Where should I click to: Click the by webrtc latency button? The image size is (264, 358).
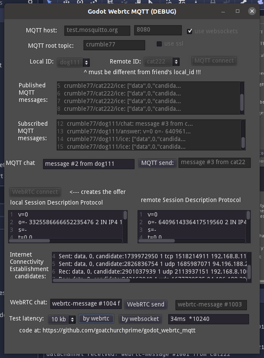96,319
